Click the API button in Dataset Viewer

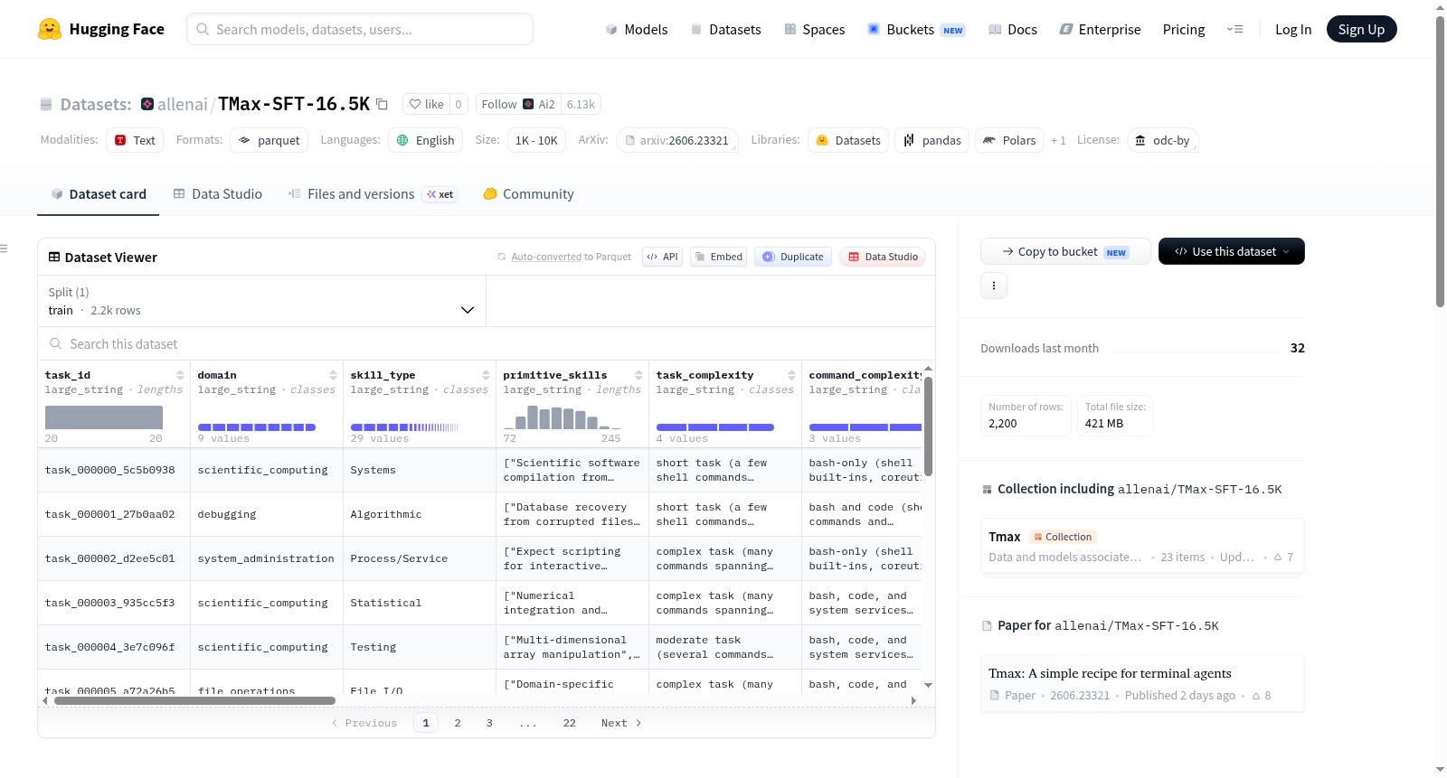click(x=662, y=257)
